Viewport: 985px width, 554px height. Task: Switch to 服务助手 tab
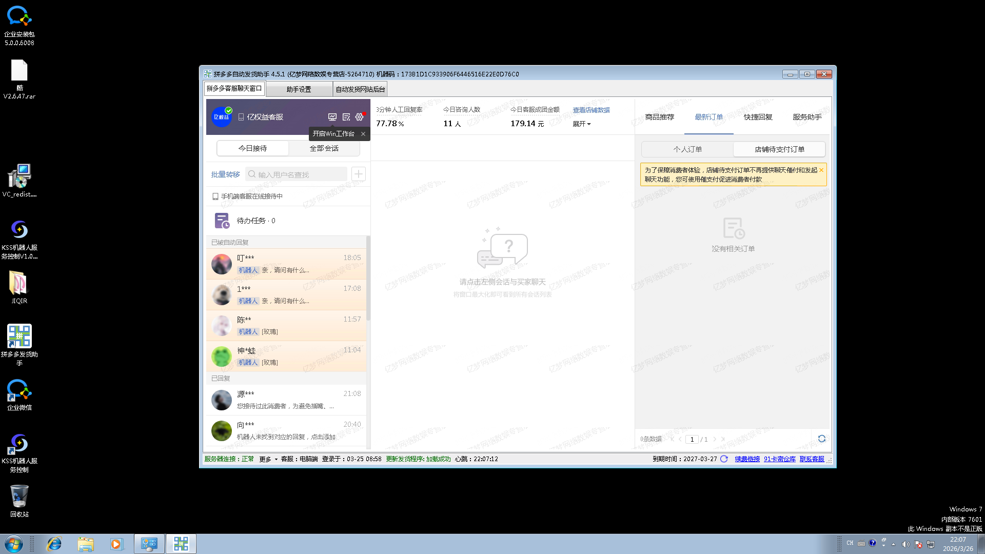click(807, 117)
